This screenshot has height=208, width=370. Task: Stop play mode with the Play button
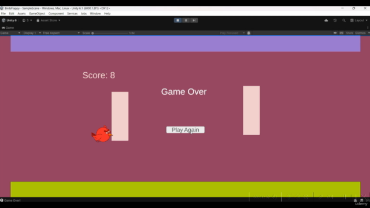[x=177, y=20]
